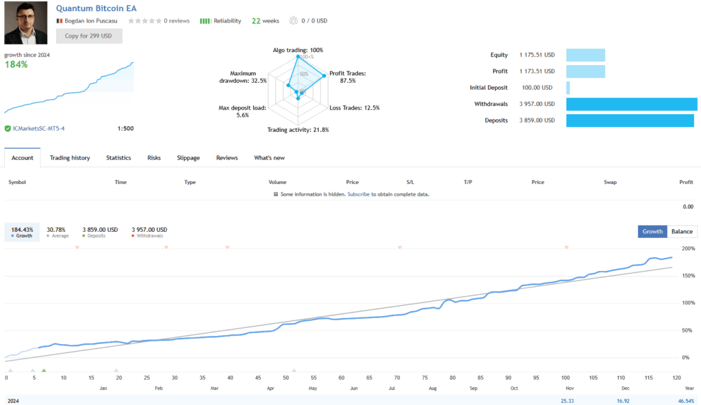Open the What's new tab
This screenshot has width=701, height=405.
pos(269,158)
